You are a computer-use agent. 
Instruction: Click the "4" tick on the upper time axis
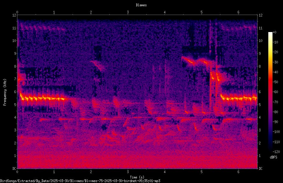click(x=165, y=12)
